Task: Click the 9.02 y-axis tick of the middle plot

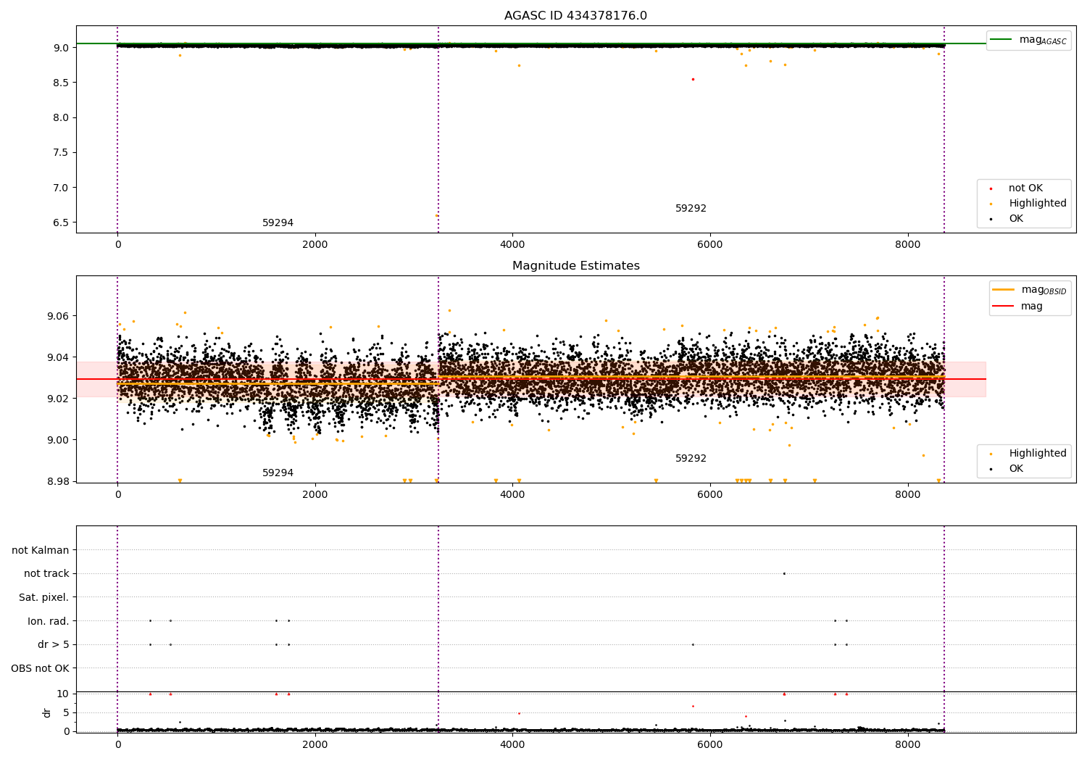Action: click(58, 399)
